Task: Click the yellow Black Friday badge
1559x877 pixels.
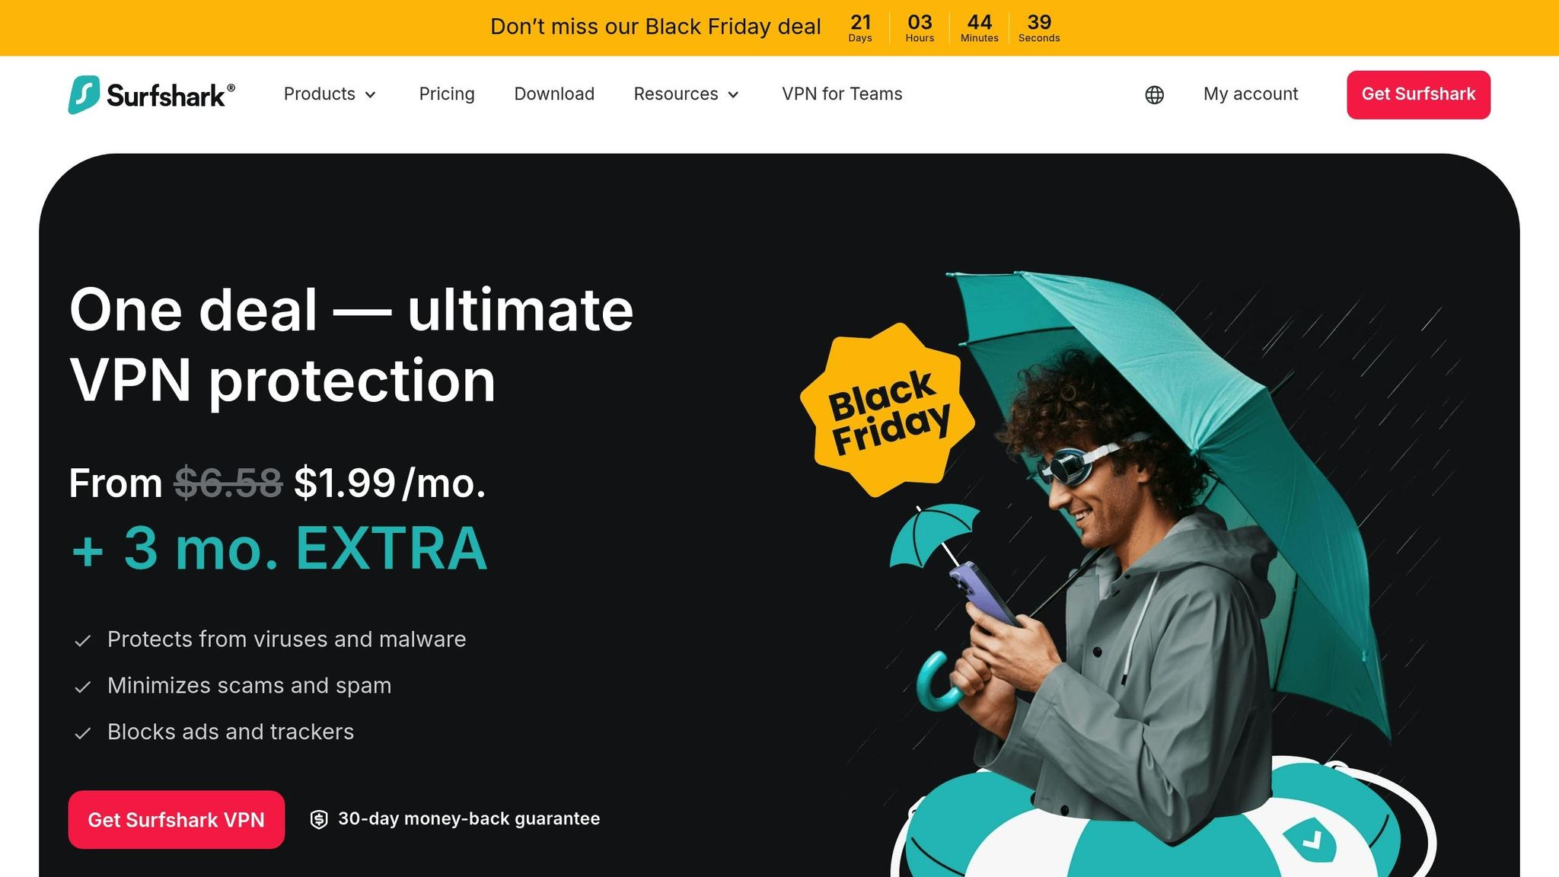Action: pyautogui.click(x=888, y=410)
